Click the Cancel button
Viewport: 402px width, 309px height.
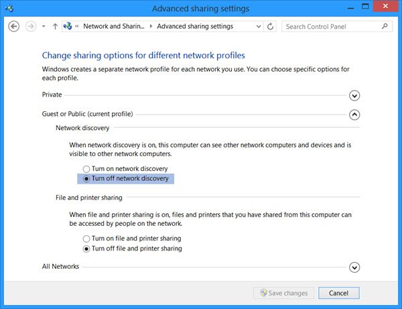pos(338,293)
